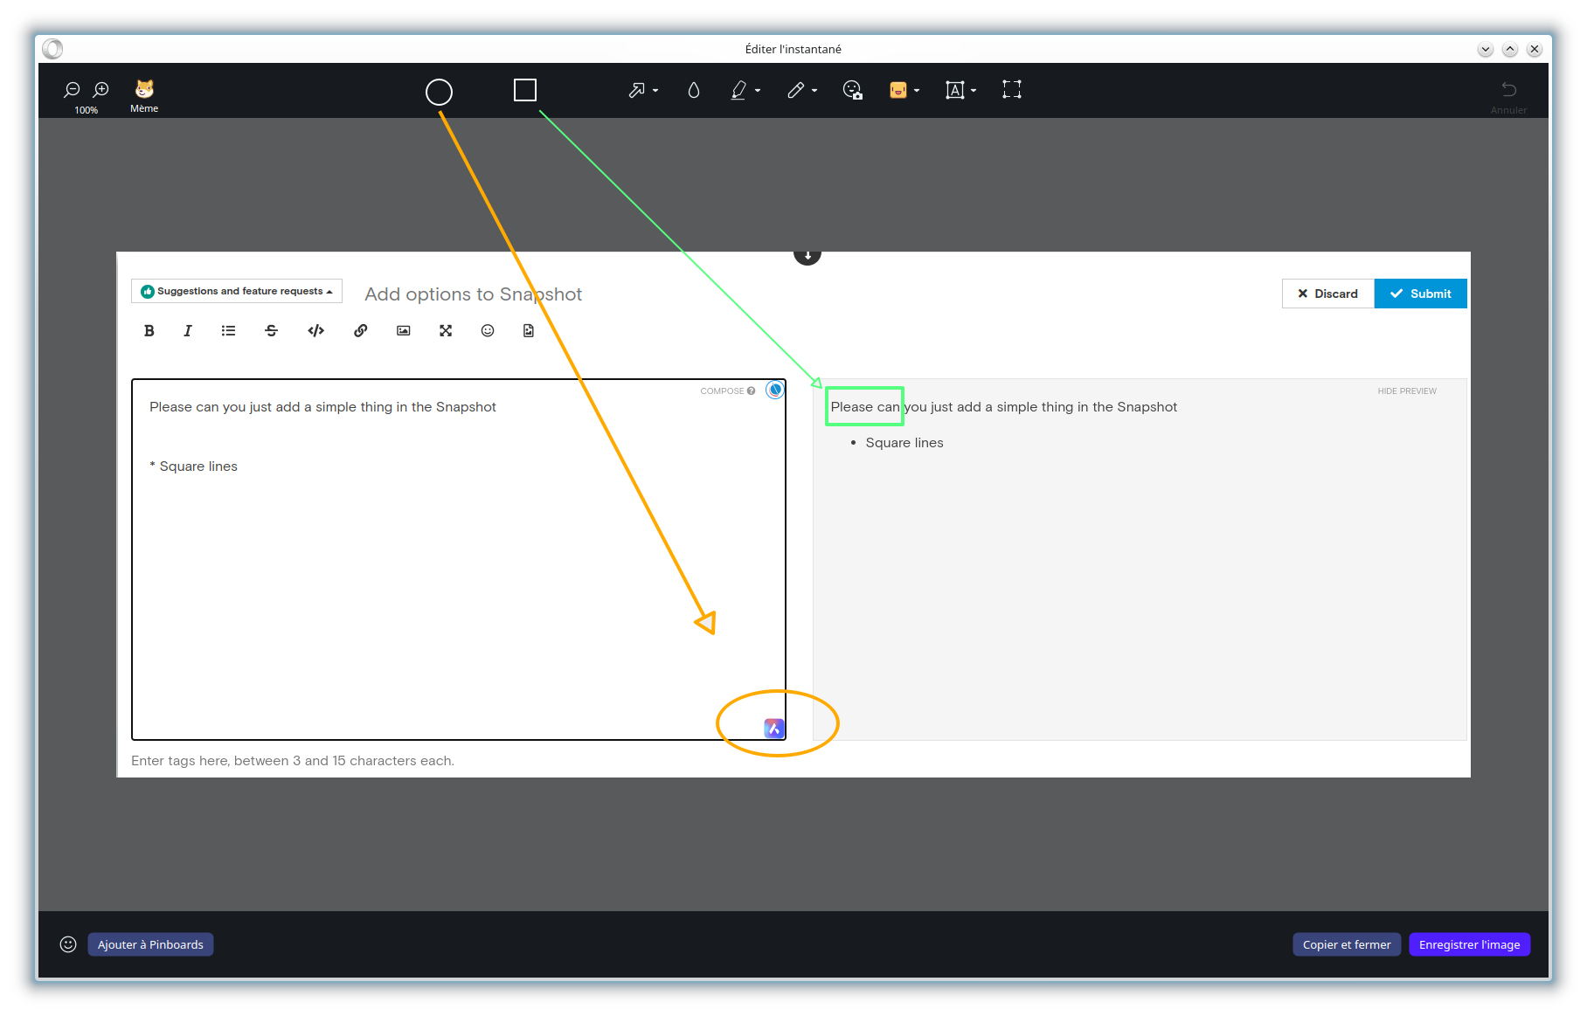Image resolution: width=1587 pixels, height=1016 pixels.
Task: Click the emoji smiley icon in composer toolbar
Action: (488, 330)
